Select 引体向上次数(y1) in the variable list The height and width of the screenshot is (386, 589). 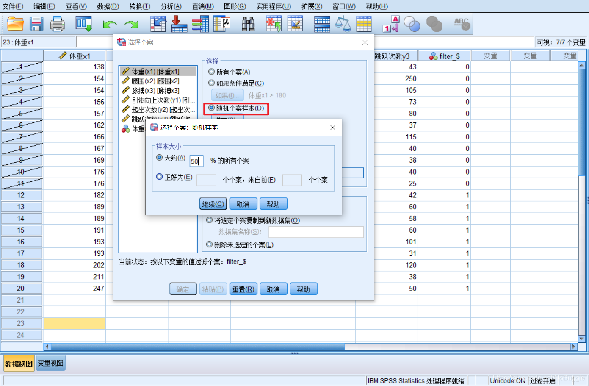(x=158, y=100)
